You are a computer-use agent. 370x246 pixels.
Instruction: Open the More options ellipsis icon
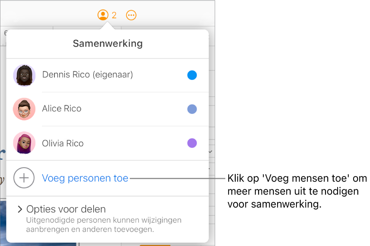point(131,15)
